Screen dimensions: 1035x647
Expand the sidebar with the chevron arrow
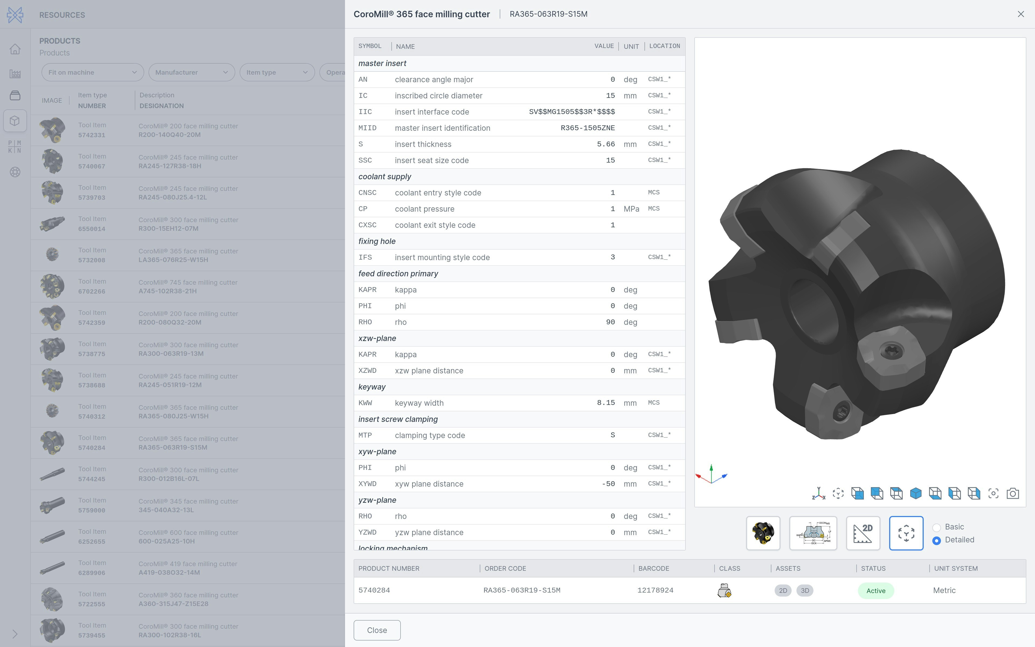pyautogui.click(x=15, y=634)
